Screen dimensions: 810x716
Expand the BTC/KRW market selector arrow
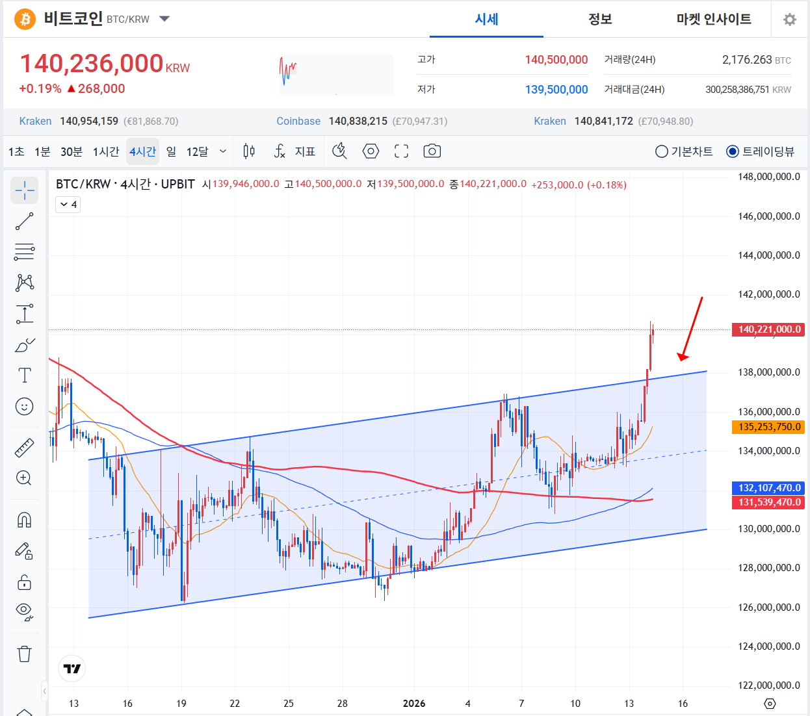point(164,19)
